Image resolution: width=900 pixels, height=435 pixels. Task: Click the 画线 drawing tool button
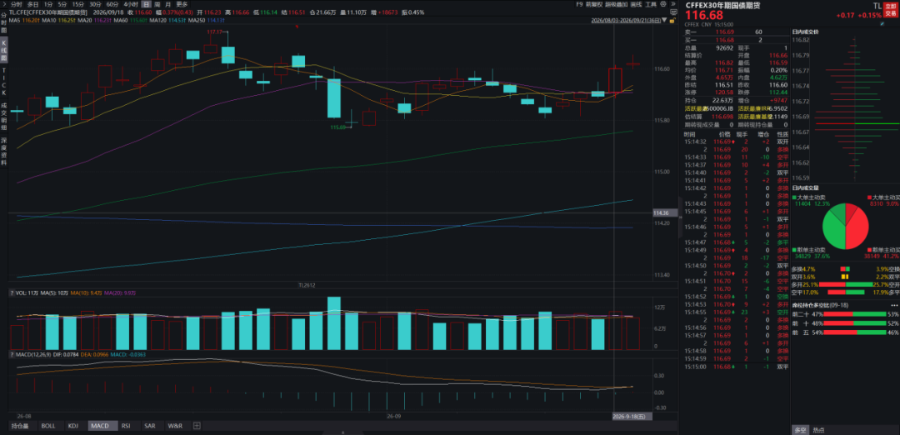tap(636, 4)
